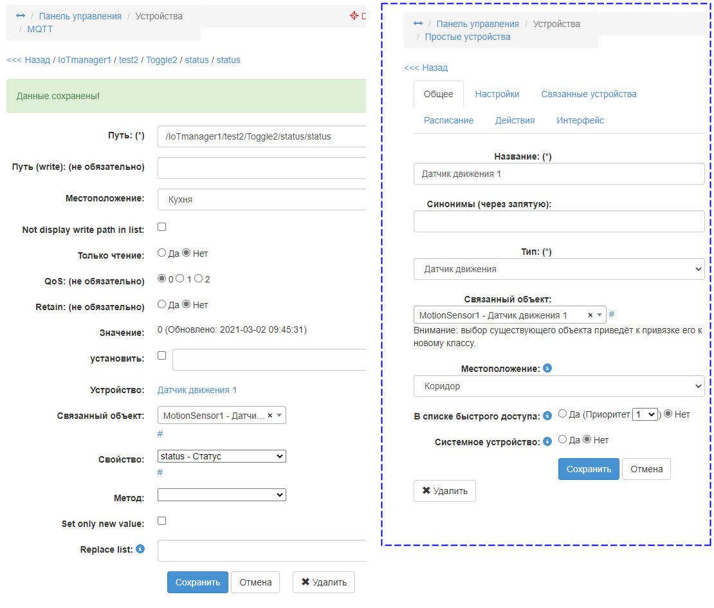
Task: Select Нет for Только чтение
Action: (x=187, y=253)
